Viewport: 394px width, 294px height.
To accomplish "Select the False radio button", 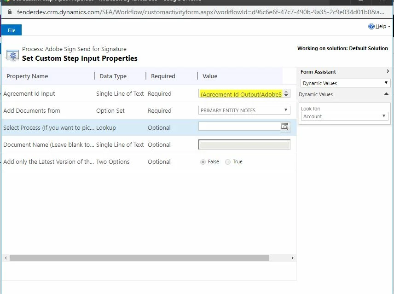I will (203, 162).
